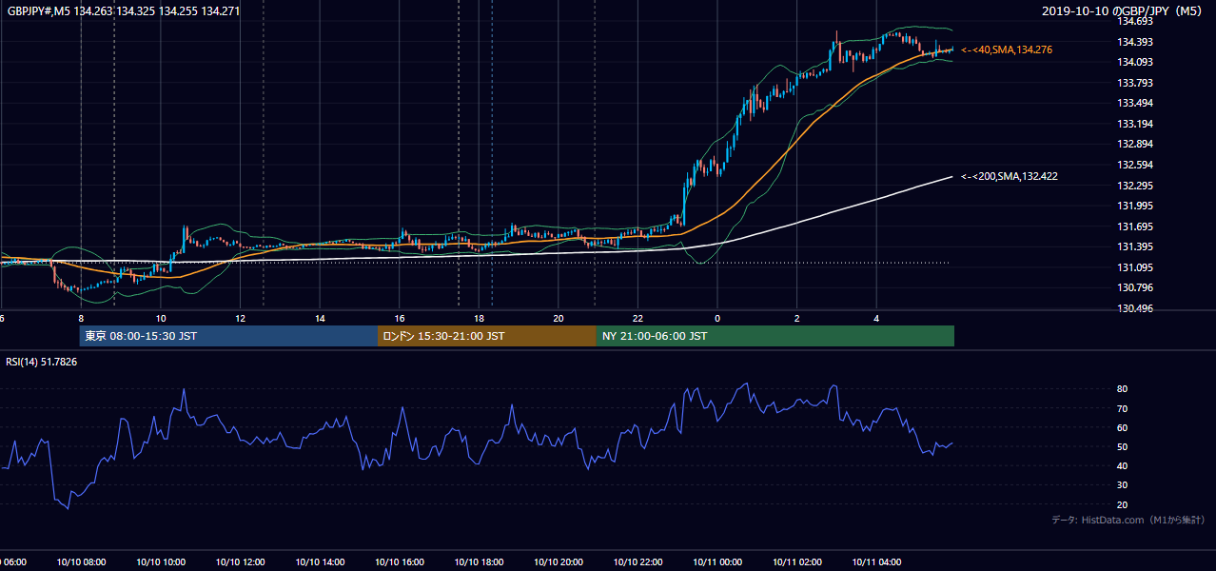Image resolution: width=1216 pixels, height=571 pixels.
Task: Click hour label 8 under price chart
Action: pyautogui.click(x=81, y=319)
